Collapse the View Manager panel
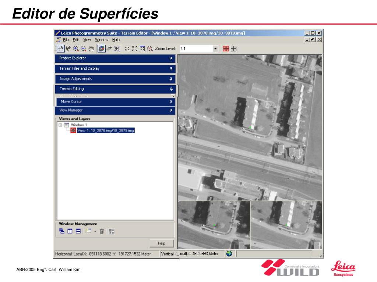The height and width of the screenshot is (282, 377). click(x=115, y=110)
